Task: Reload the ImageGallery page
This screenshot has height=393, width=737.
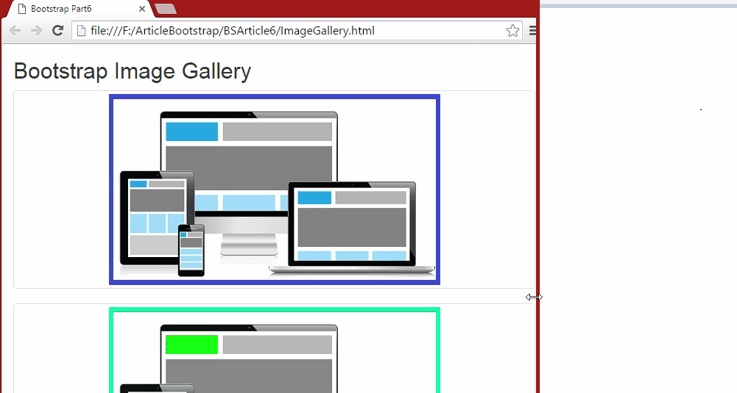Action: (57, 31)
